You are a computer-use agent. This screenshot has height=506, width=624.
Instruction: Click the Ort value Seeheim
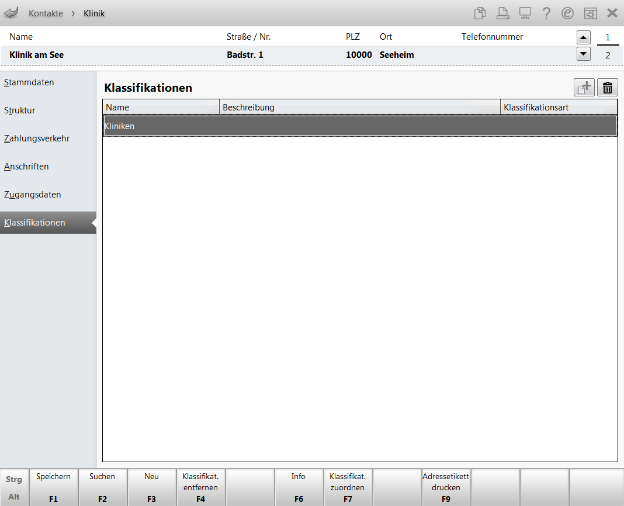pos(397,55)
